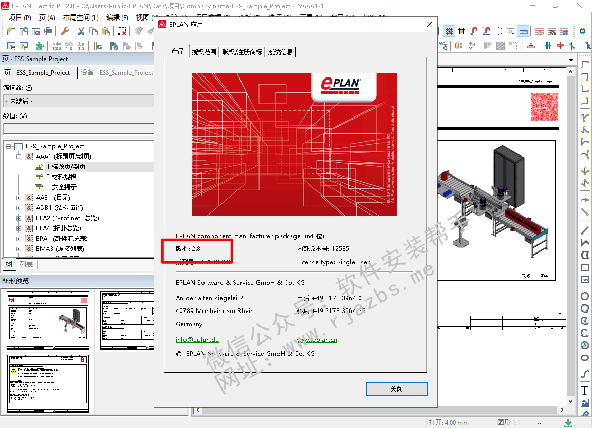Click the drawing area scroll down arrow
The width and height of the screenshot is (592, 428).
[570, 401]
